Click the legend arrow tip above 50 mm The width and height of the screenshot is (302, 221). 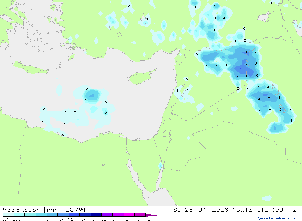pos(151,215)
